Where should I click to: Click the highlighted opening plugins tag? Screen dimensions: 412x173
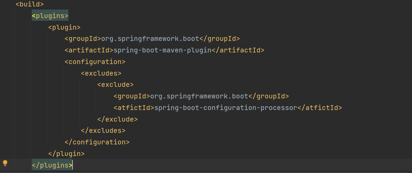click(x=50, y=16)
